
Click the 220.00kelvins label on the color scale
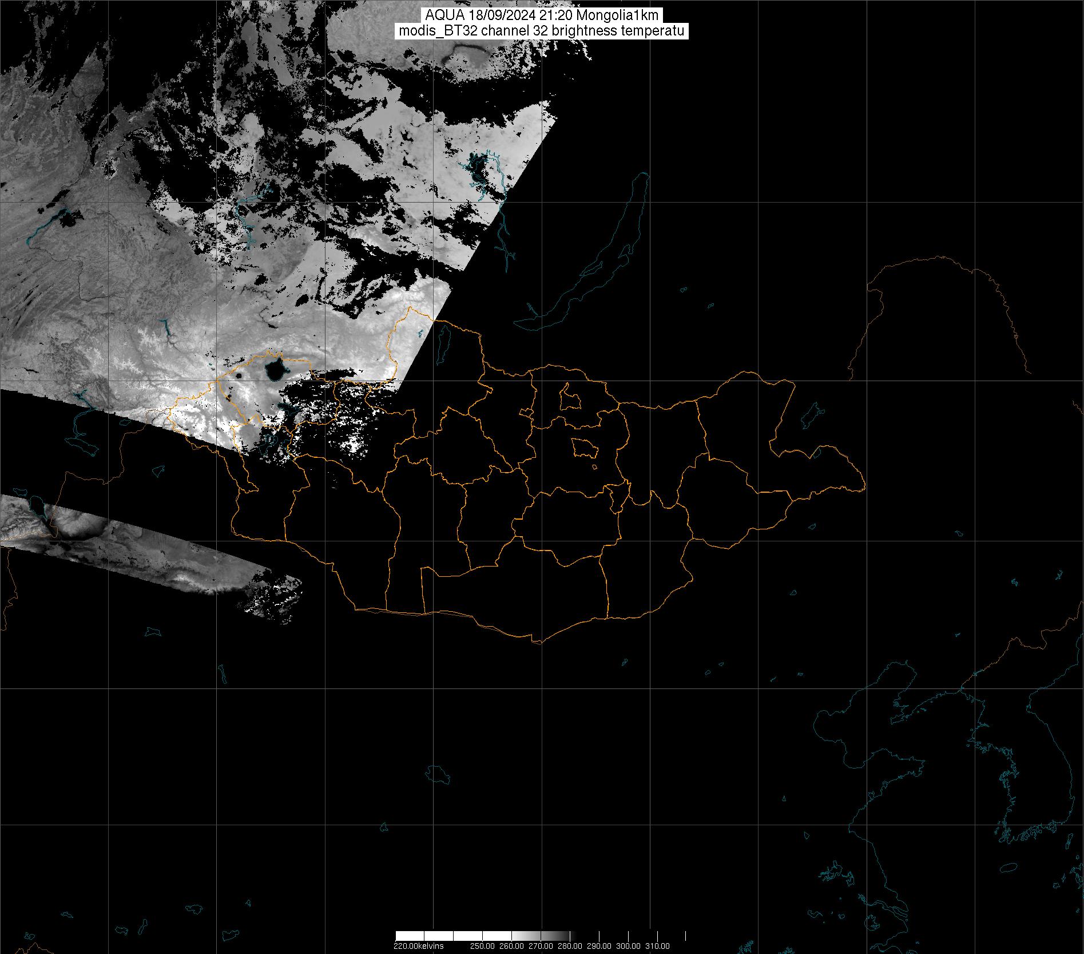pos(418,946)
